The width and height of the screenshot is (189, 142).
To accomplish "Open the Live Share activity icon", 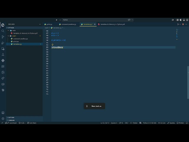I will click(3, 78).
